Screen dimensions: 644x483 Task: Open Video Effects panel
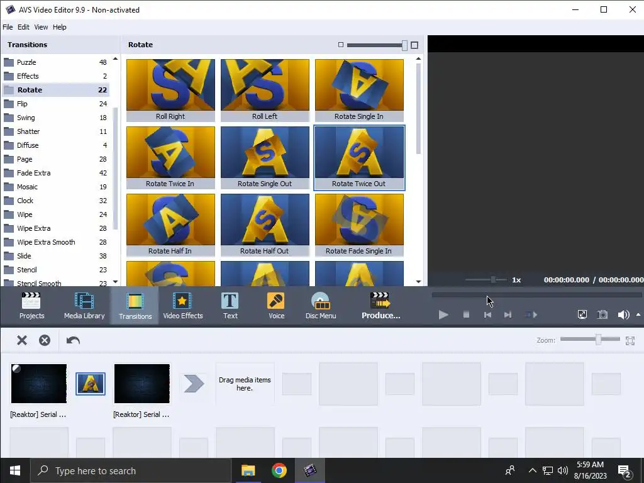[x=183, y=306]
